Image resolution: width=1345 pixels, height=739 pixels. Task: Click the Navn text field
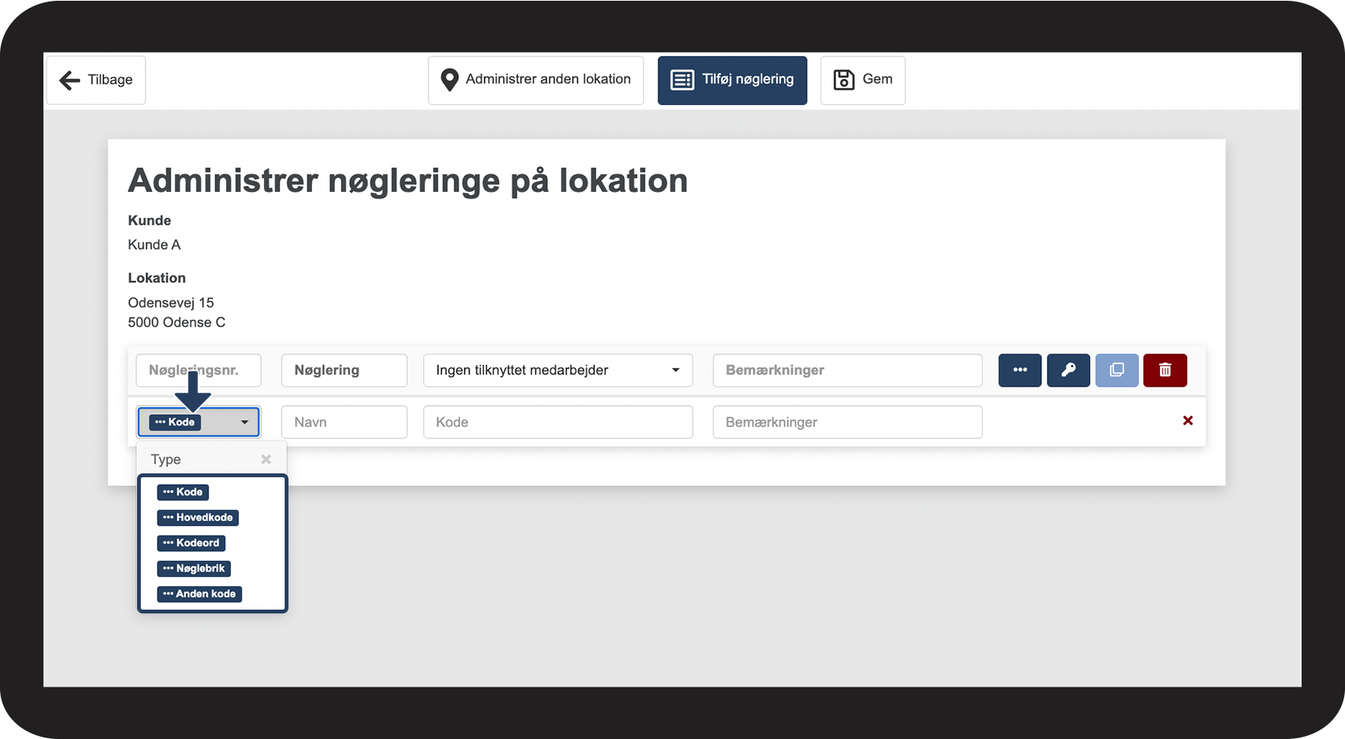344,422
